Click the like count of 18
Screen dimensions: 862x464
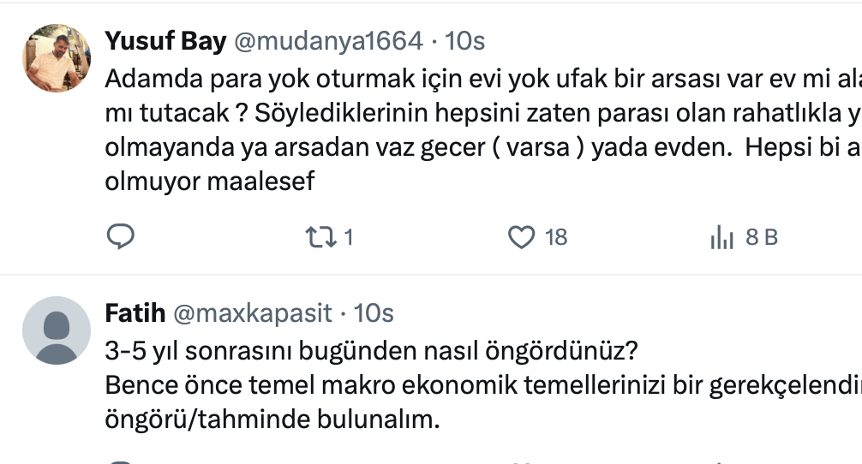click(x=556, y=237)
